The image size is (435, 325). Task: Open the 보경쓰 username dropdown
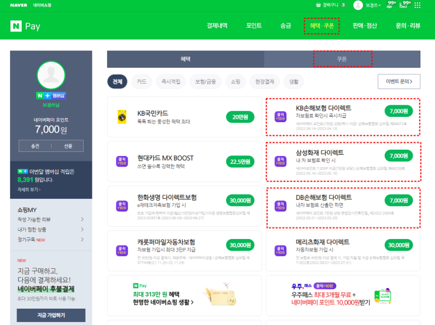[x=373, y=5]
